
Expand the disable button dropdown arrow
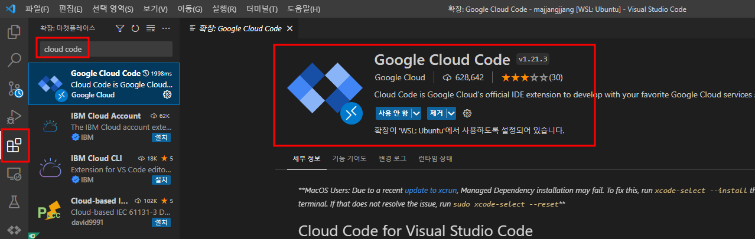click(x=416, y=113)
